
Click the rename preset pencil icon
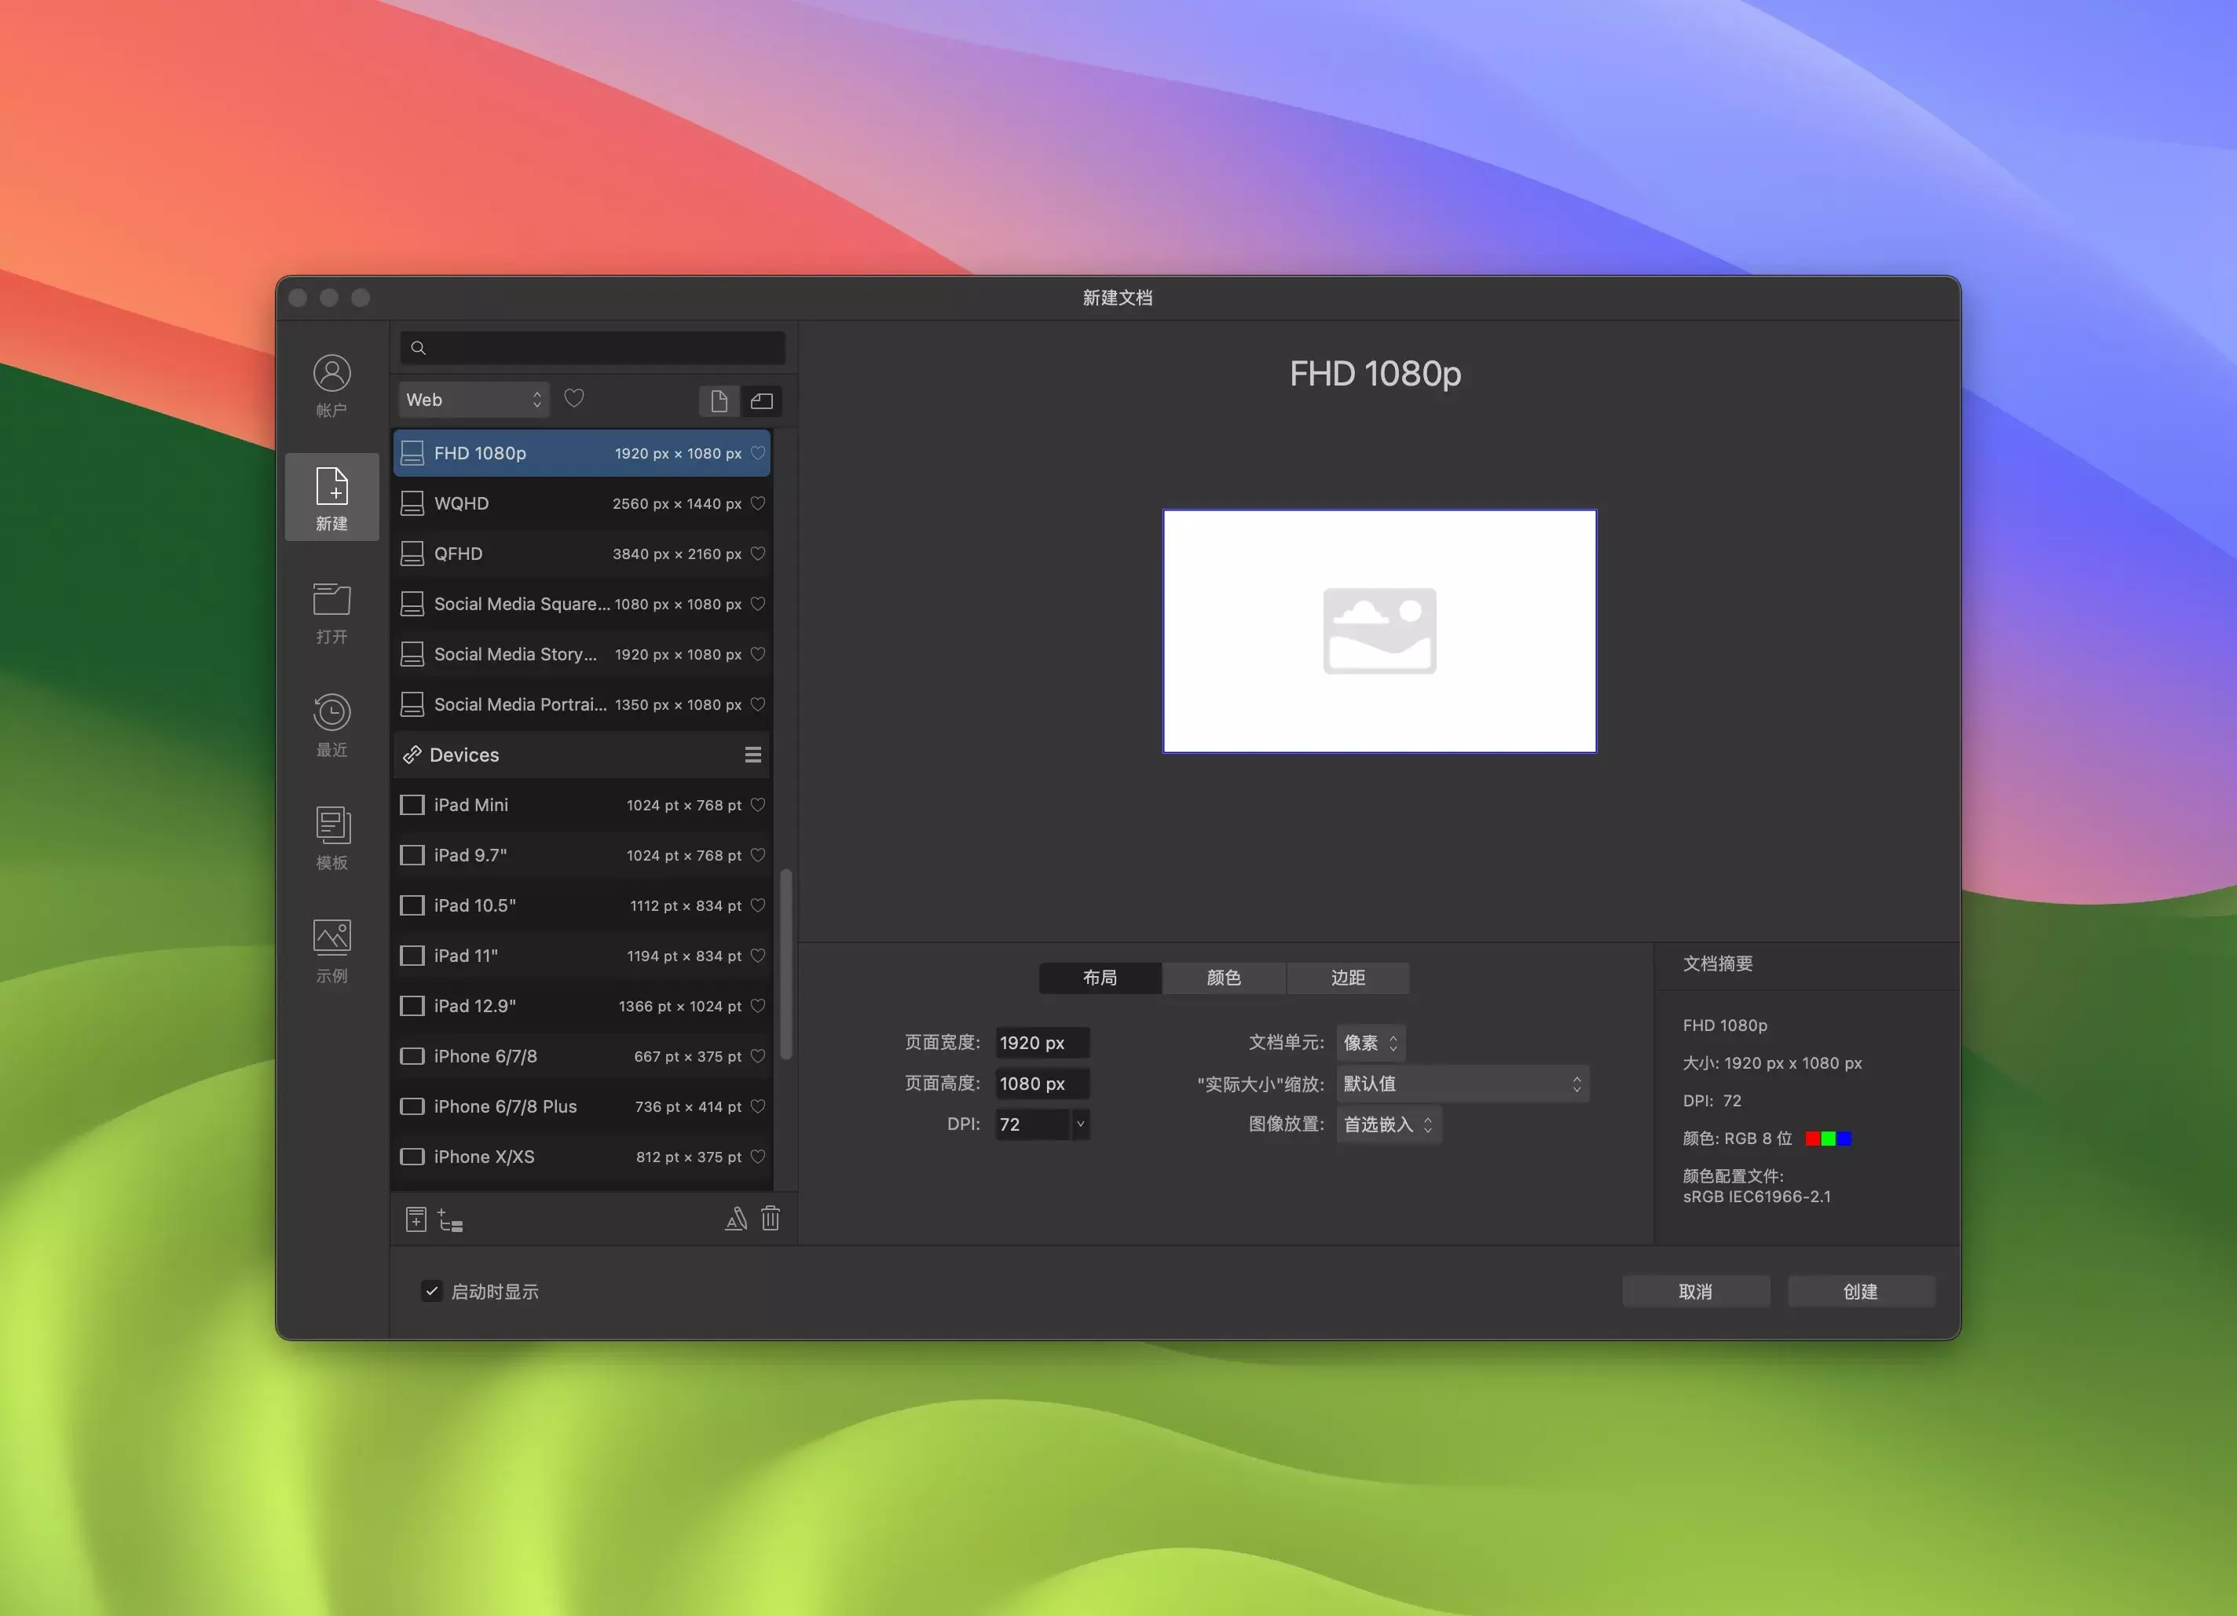(x=736, y=1219)
